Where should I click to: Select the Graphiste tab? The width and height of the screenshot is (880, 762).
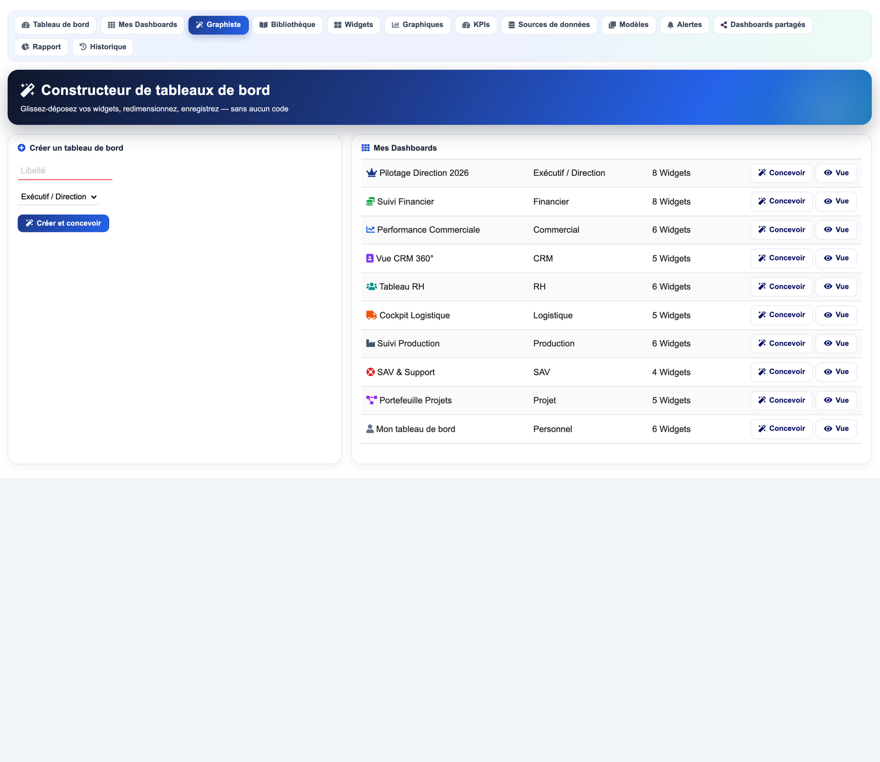click(219, 25)
